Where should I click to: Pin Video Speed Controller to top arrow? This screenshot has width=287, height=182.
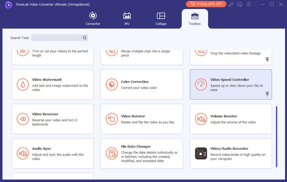pos(267,94)
